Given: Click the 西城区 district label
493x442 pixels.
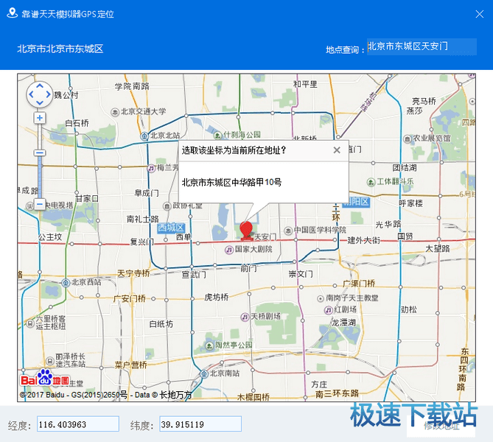Looking at the screenshot, I should [x=171, y=228].
